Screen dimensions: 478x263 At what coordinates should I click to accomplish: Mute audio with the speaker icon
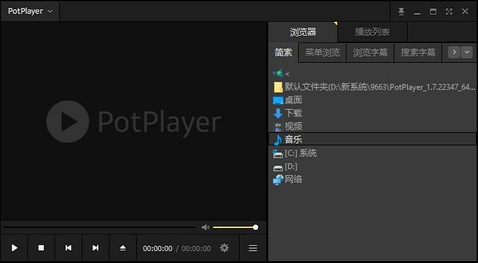[x=205, y=227]
